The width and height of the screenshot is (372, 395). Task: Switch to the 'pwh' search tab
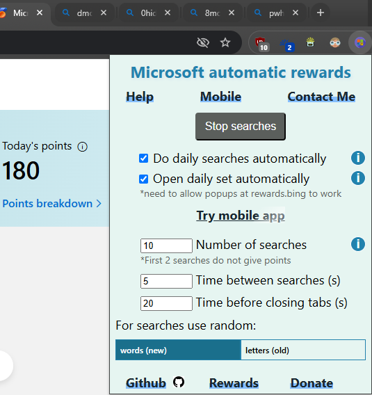click(276, 13)
